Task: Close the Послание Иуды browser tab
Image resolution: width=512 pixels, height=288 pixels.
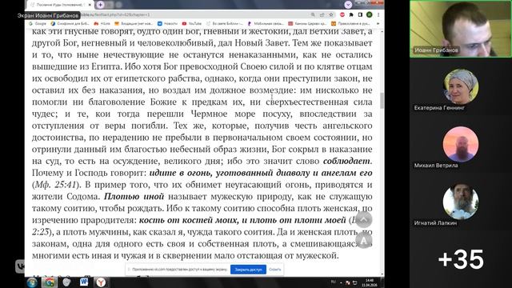Action: tap(90, 5)
